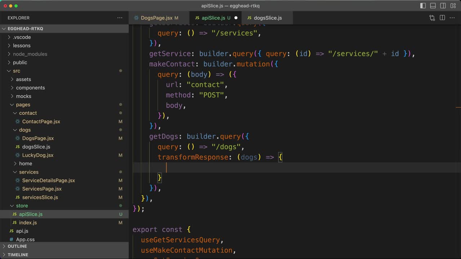Open servicesSlice.js from the file tree

pyautogui.click(x=40, y=197)
